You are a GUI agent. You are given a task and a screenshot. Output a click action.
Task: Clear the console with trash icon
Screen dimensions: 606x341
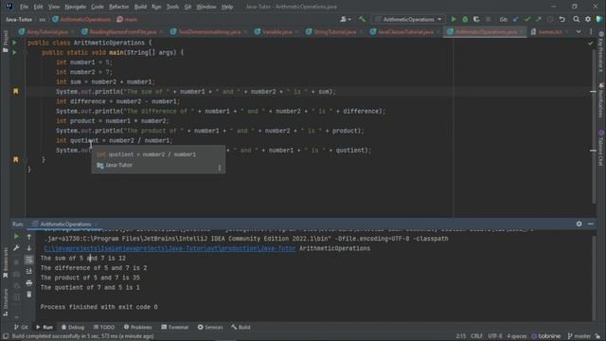pyautogui.click(x=29, y=295)
